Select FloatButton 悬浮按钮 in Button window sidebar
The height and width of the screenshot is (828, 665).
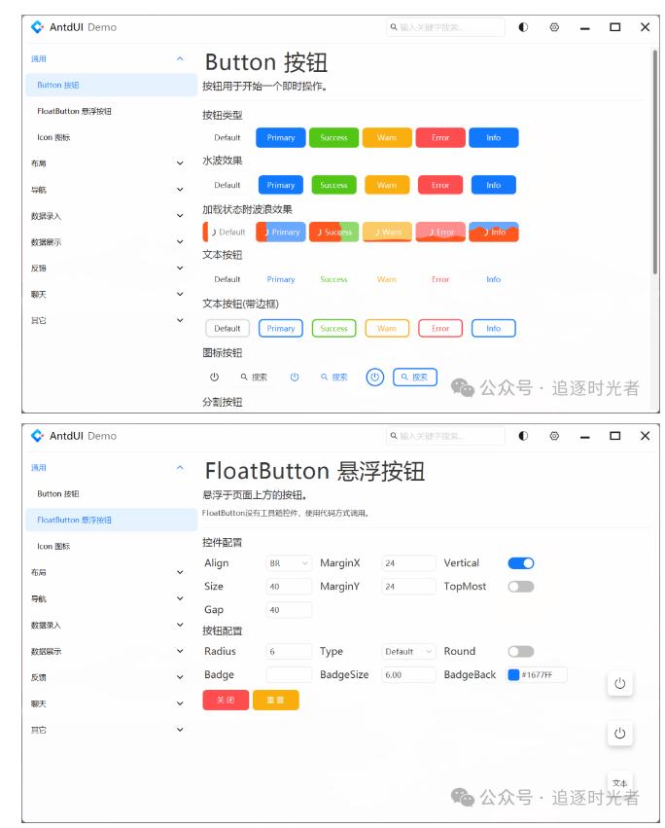point(112,112)
